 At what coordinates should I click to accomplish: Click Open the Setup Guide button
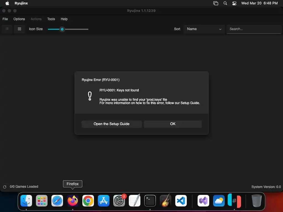(112, 124)
